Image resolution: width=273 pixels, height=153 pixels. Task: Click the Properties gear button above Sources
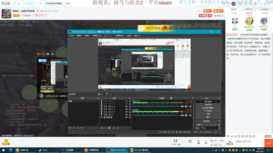(x=101, y=94)
